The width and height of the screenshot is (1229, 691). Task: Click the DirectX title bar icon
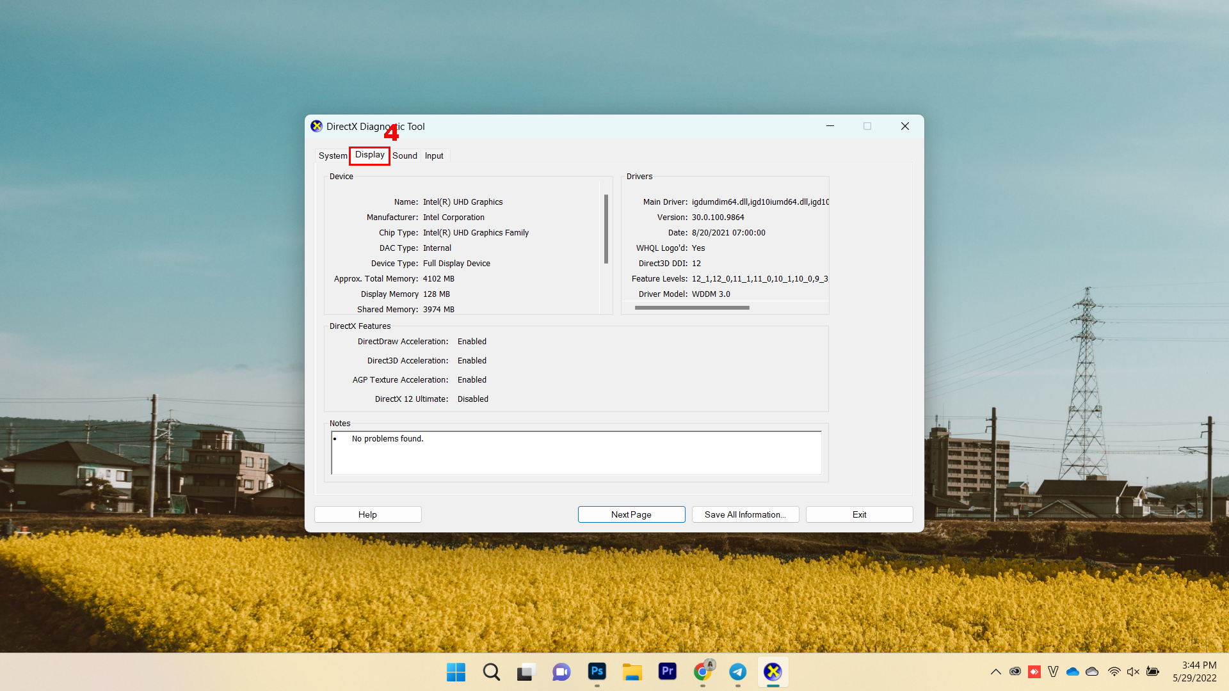pyautogui.click(x=316, y=126)
